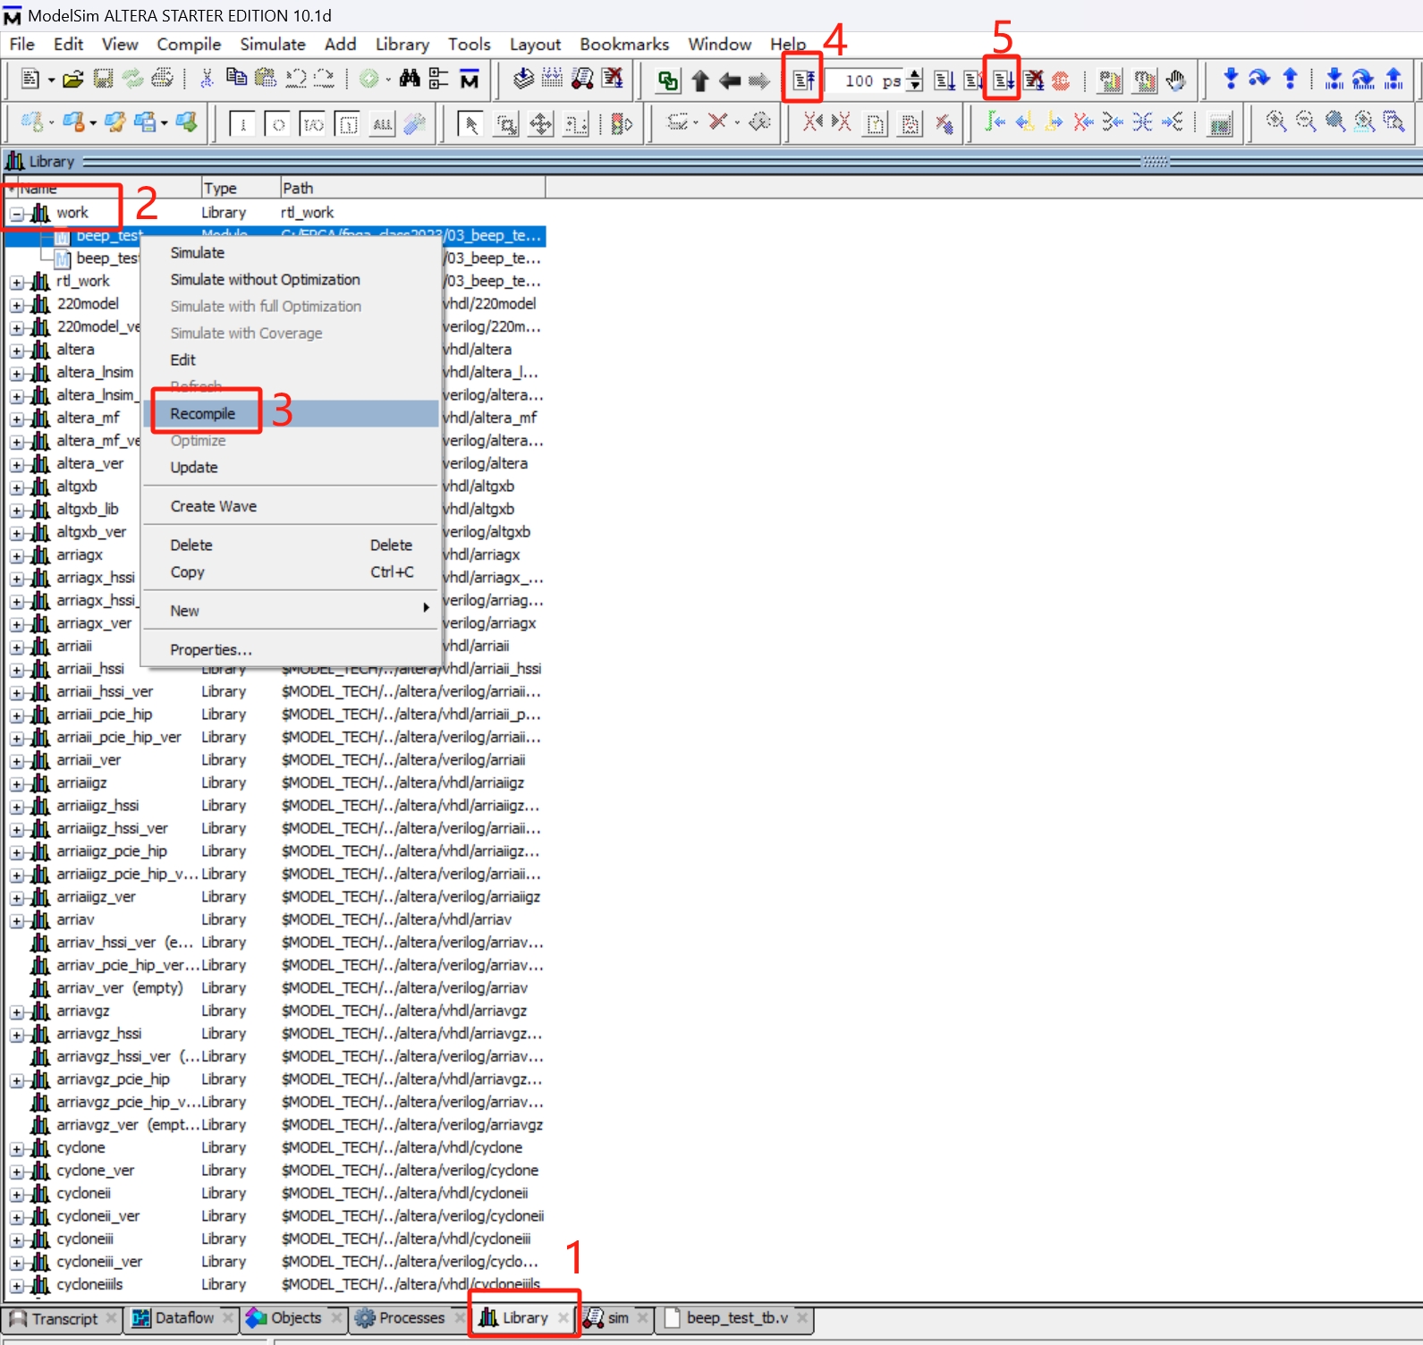The width and height of the screenshot is (1423, 1345).
Task: Click the red Stop icon in run toolbar
Action: (1061, 81)
